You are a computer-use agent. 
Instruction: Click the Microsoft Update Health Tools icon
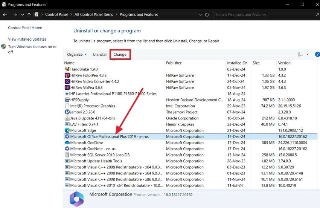67,161
